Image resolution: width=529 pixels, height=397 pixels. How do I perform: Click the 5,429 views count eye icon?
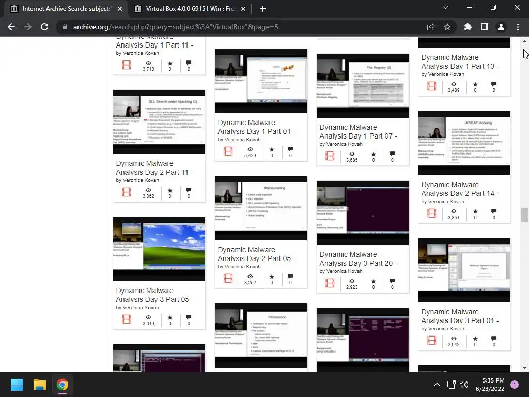[250, 149]
